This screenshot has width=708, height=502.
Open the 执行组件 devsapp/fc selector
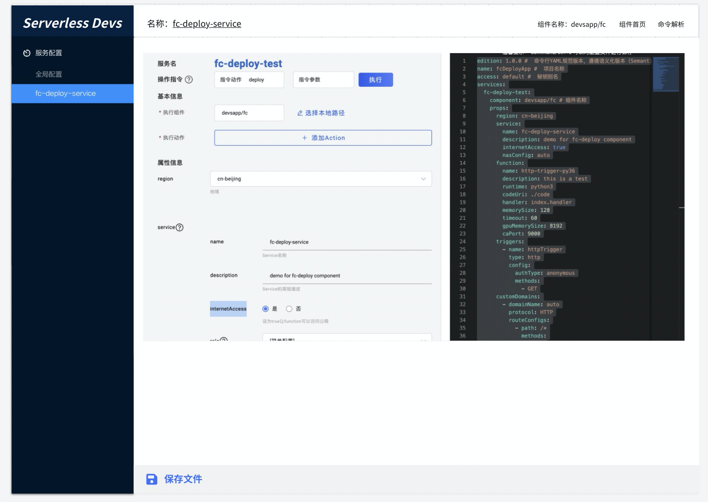pos(249,113)
